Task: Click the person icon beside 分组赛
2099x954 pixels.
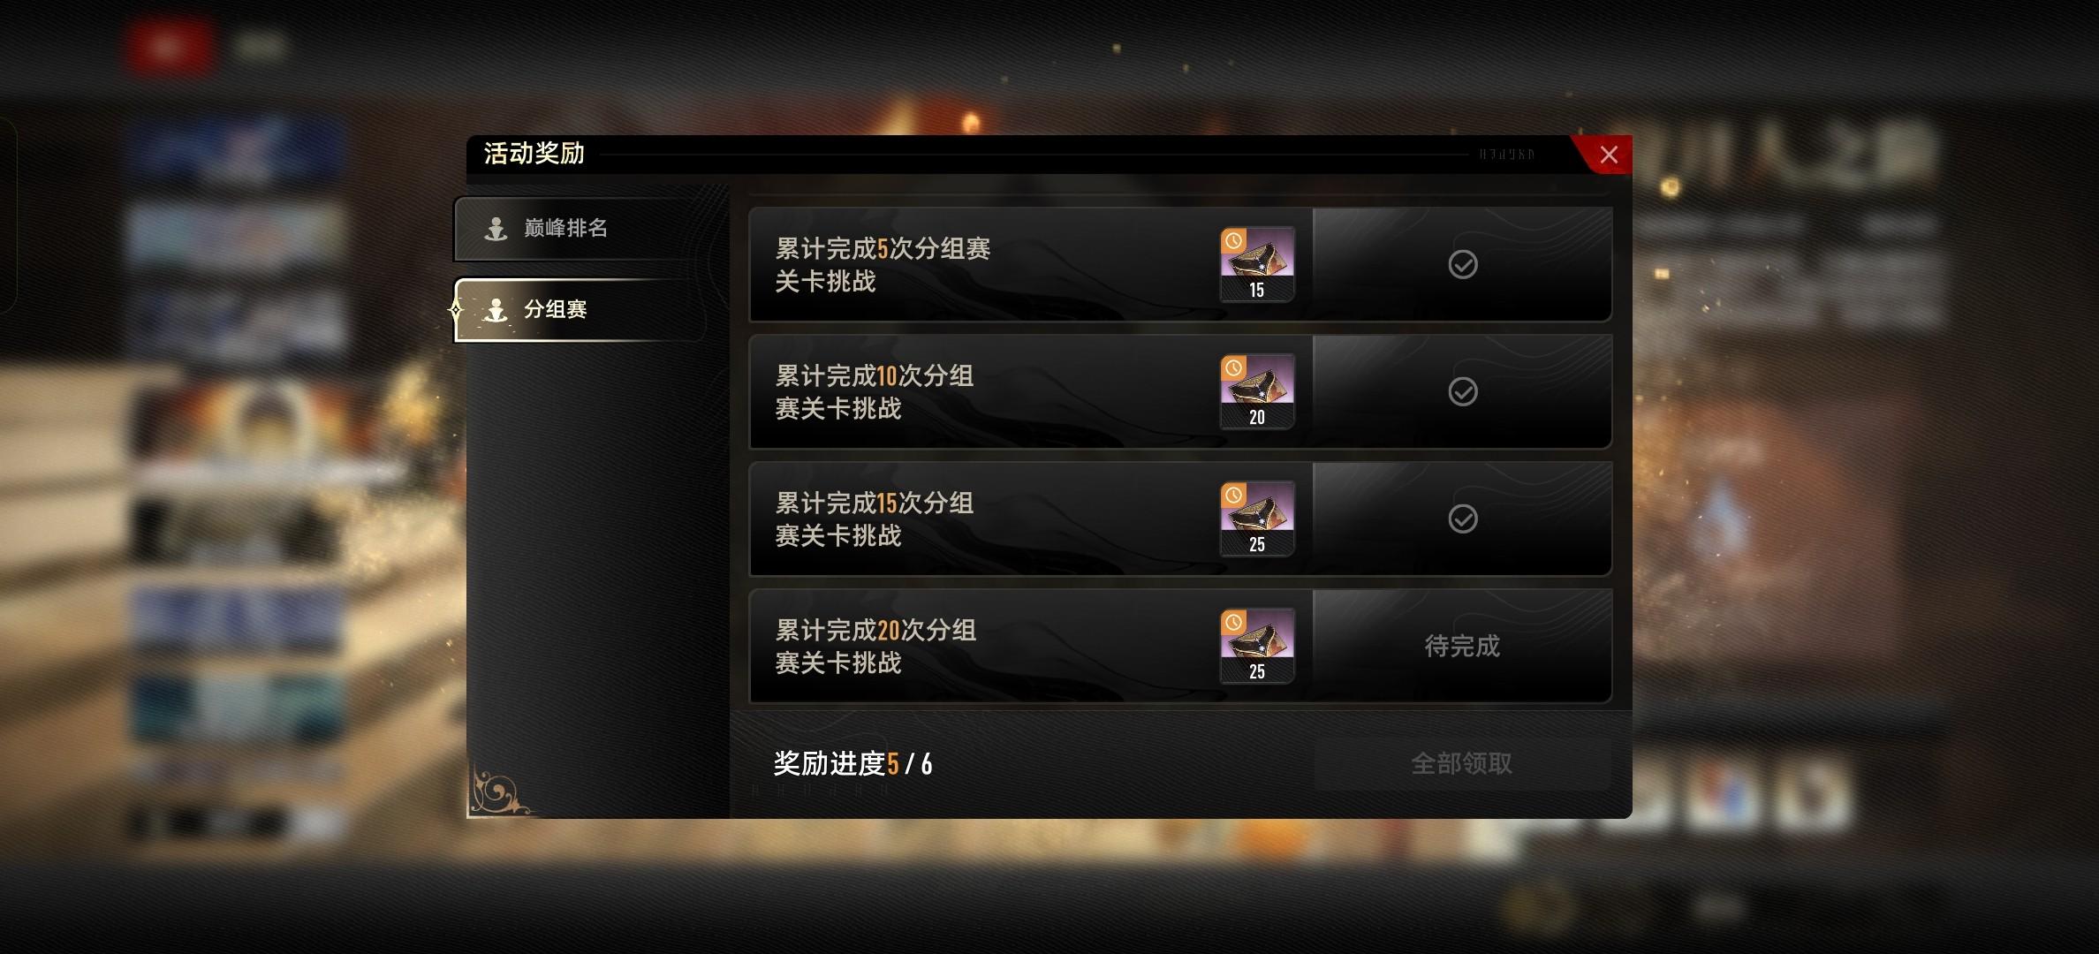Action: point(496,310)
